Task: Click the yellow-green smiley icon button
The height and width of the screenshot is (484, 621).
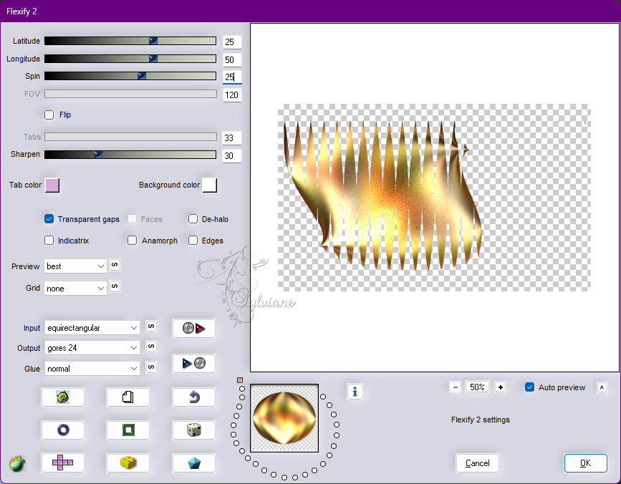Action: pyautogui.click(x=62, y=397)
